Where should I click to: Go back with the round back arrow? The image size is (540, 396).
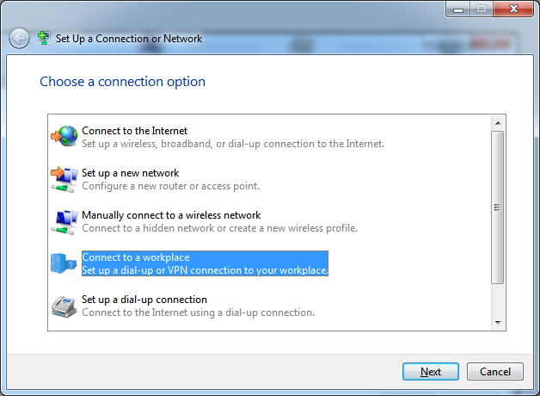(x=19, y=38)
